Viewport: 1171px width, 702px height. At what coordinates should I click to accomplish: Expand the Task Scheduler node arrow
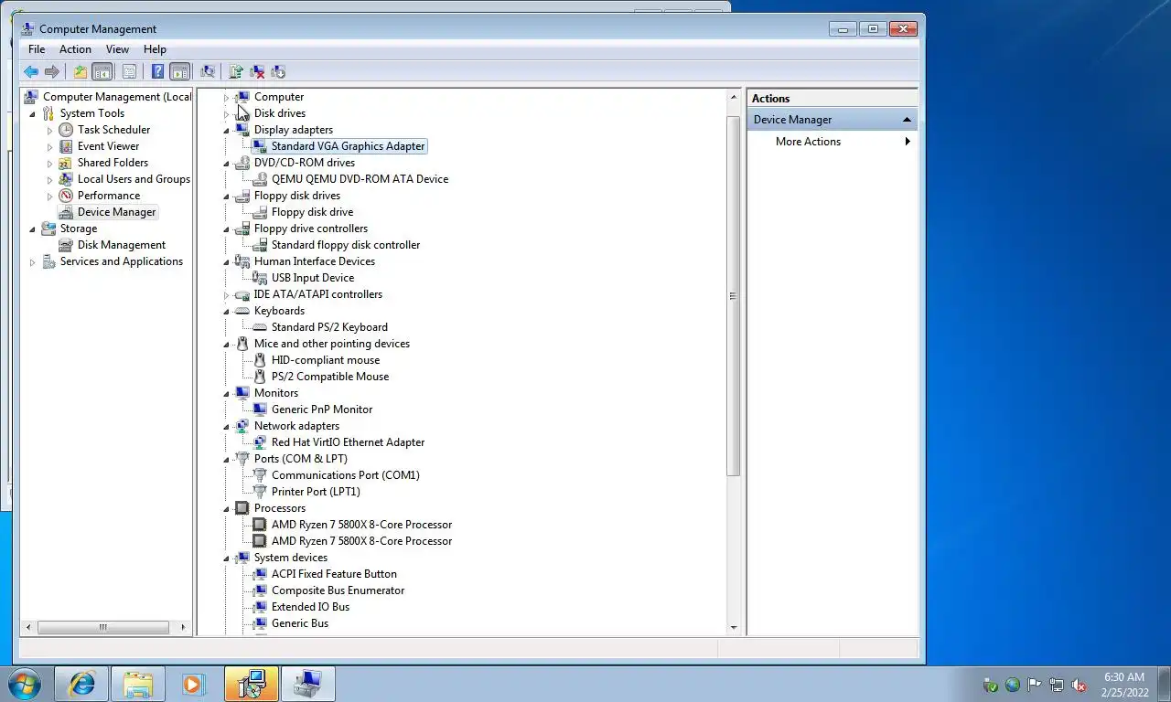[x=50, y=130]
